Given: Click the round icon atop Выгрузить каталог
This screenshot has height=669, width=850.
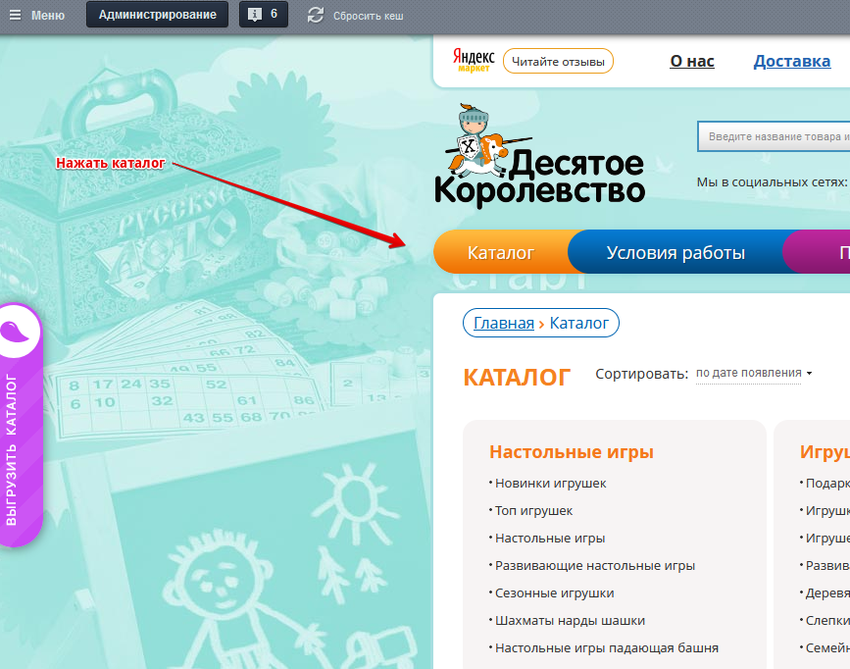Looking at the screenshot, I should coord(18,332).
